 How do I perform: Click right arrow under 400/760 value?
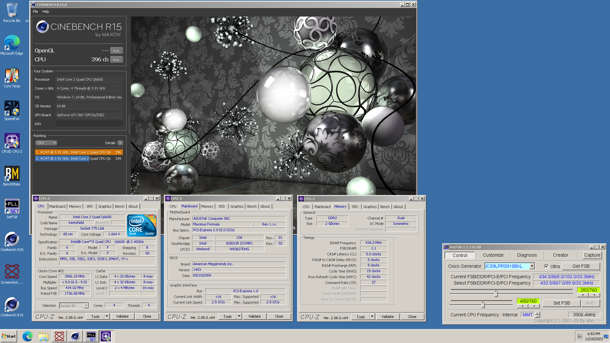tap(534, 306)
